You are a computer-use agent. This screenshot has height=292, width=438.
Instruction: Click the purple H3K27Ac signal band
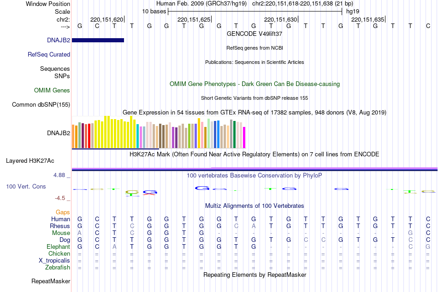tap(255, 169)
